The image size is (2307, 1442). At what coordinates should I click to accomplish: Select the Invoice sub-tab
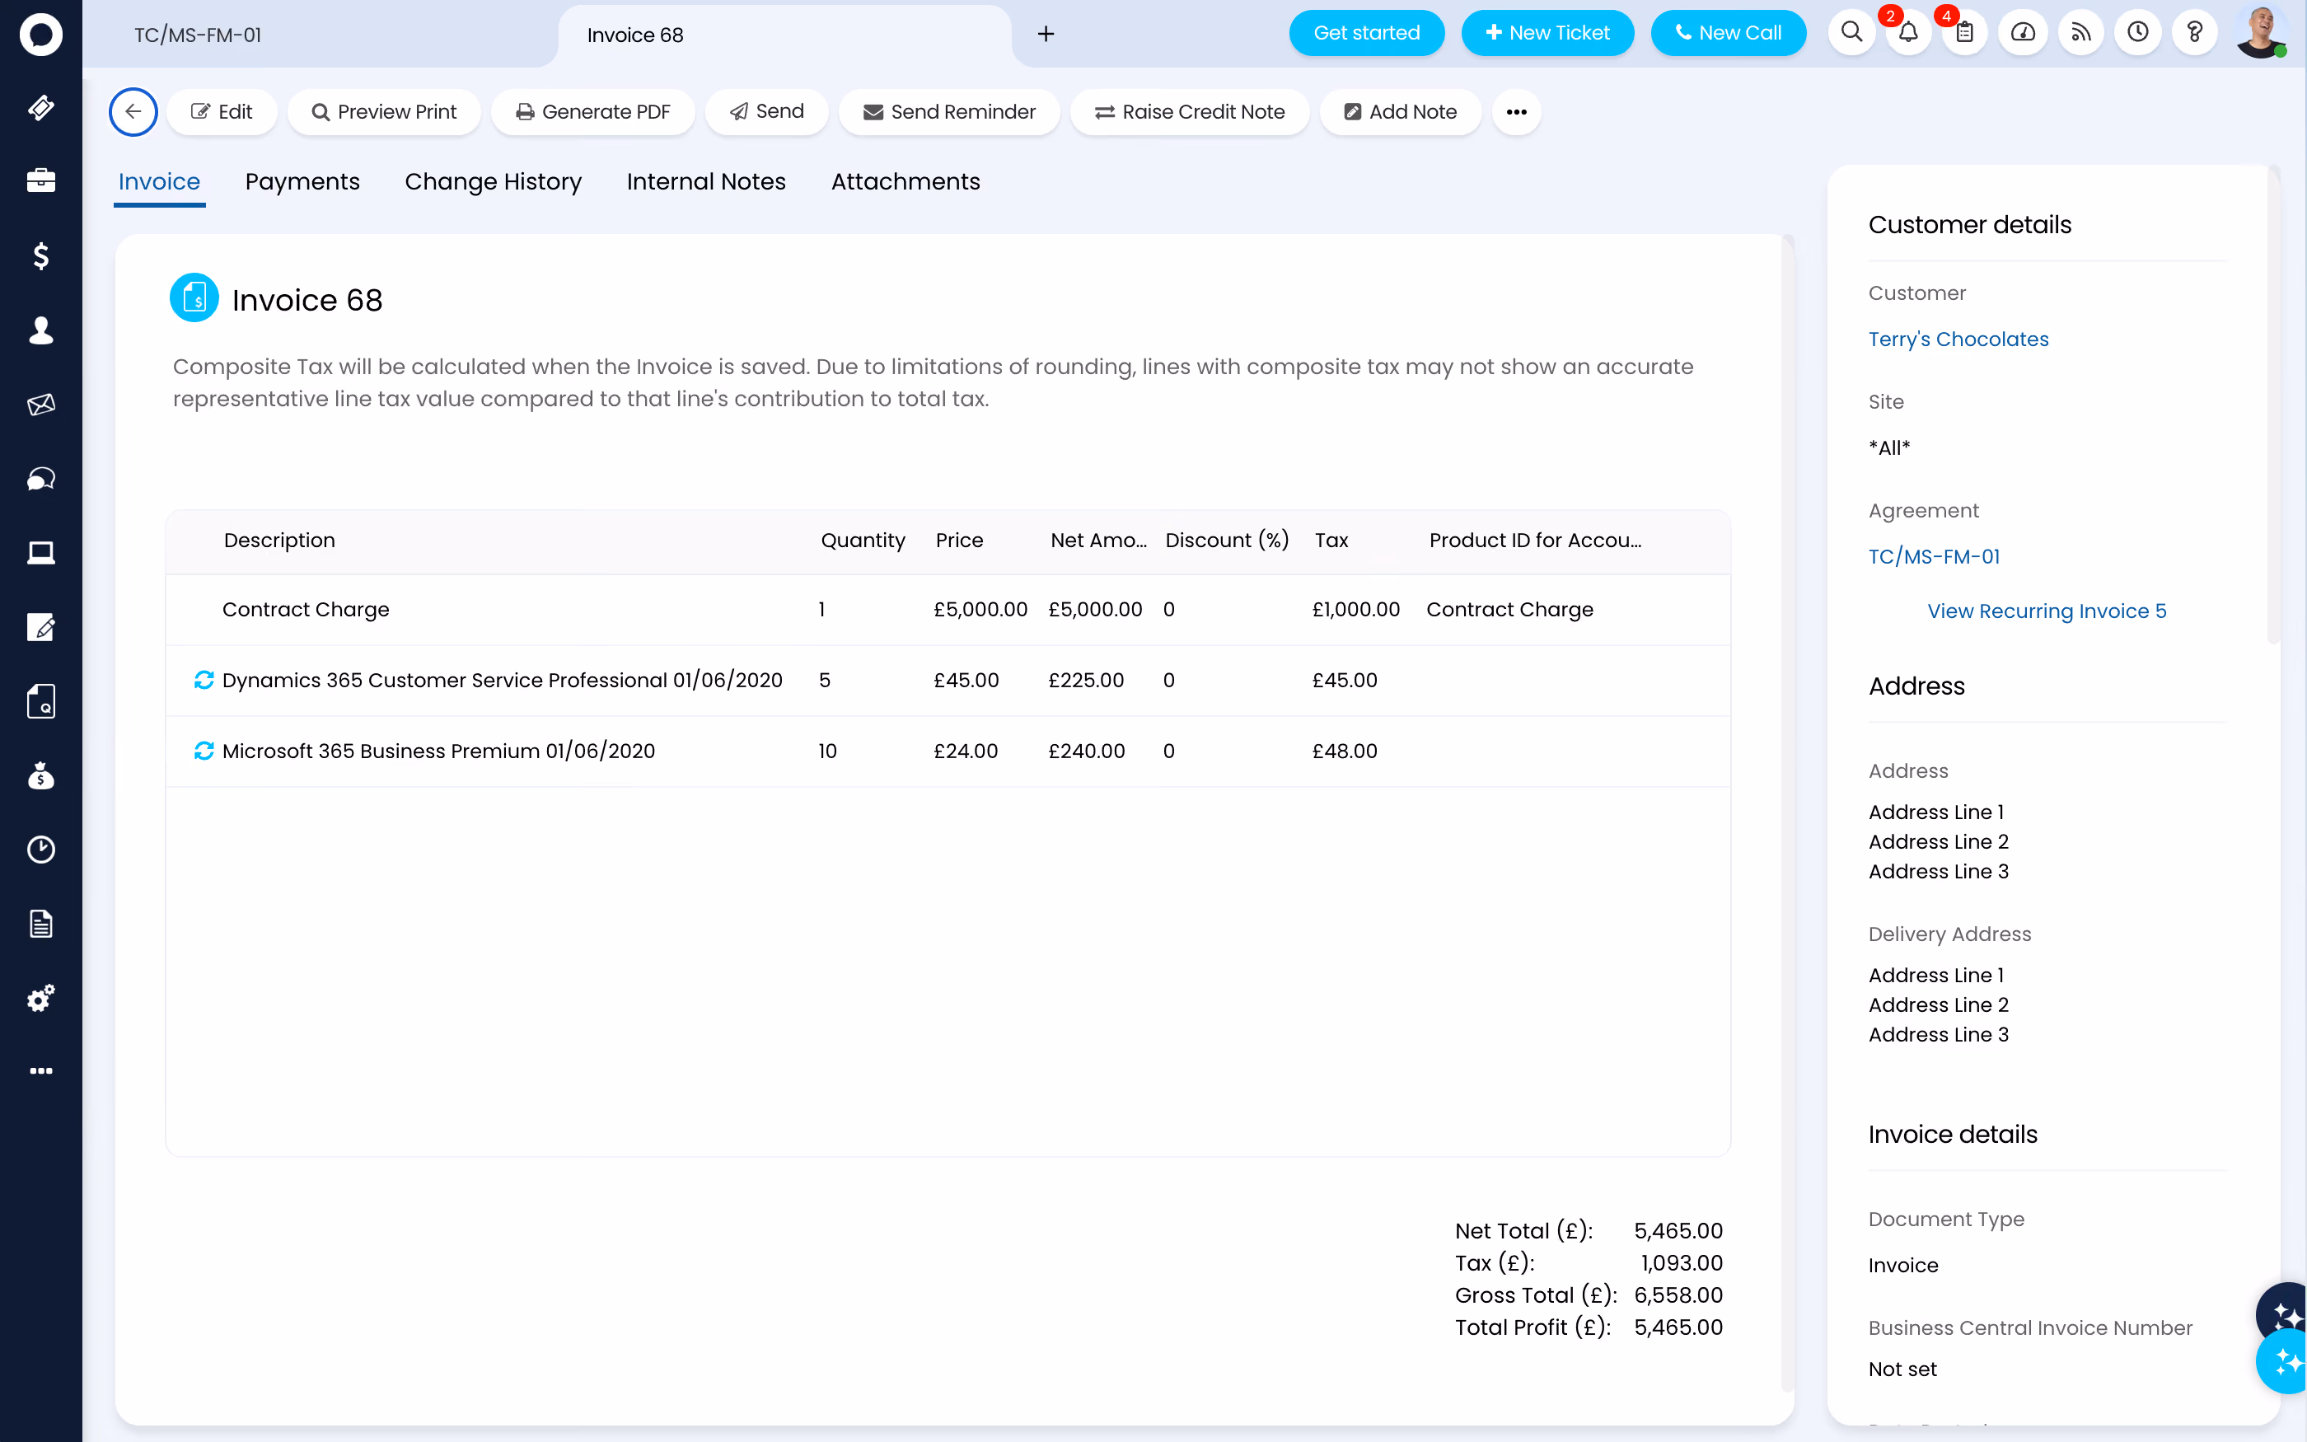tap(159, 181)
